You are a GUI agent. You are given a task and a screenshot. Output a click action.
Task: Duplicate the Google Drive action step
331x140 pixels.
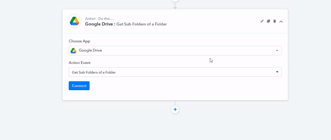click(268, 21)
